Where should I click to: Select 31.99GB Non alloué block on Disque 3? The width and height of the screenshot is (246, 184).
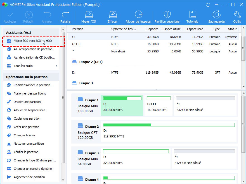pyautogui.click(x=204, y=158)
